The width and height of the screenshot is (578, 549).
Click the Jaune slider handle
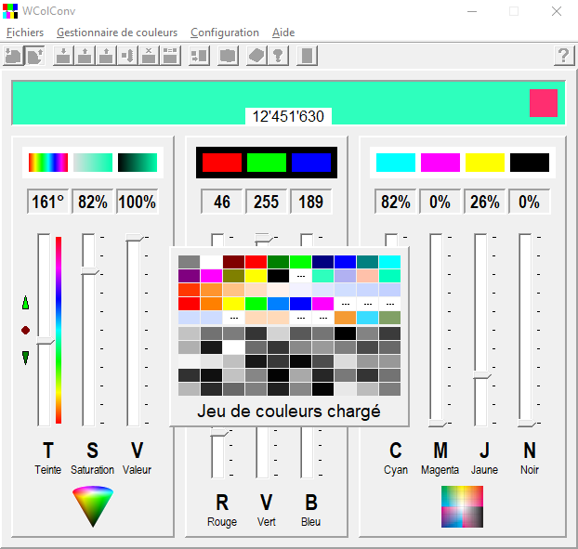[481, 374]
